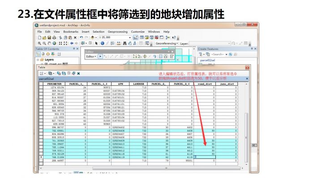This screenshot has height=178, width=318.
Task: Click the table's horizontal scrollbar
Action: [x=166, y=168]
